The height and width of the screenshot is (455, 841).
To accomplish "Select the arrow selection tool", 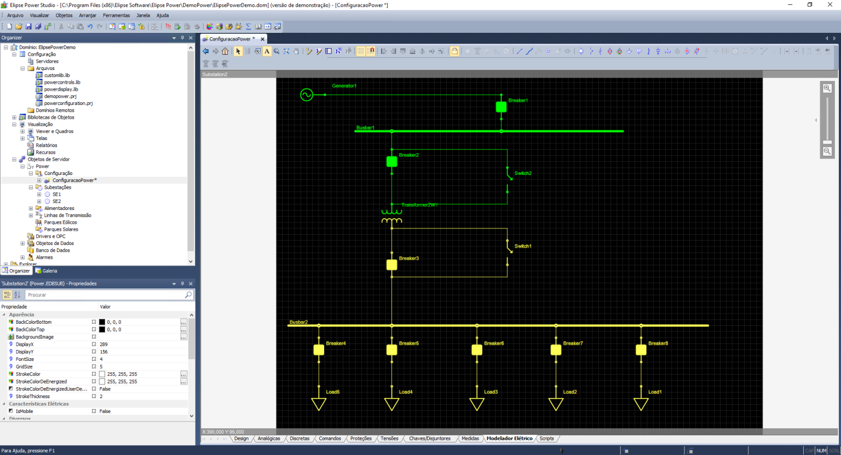I will pyautogui.click(x=239, y=51).
